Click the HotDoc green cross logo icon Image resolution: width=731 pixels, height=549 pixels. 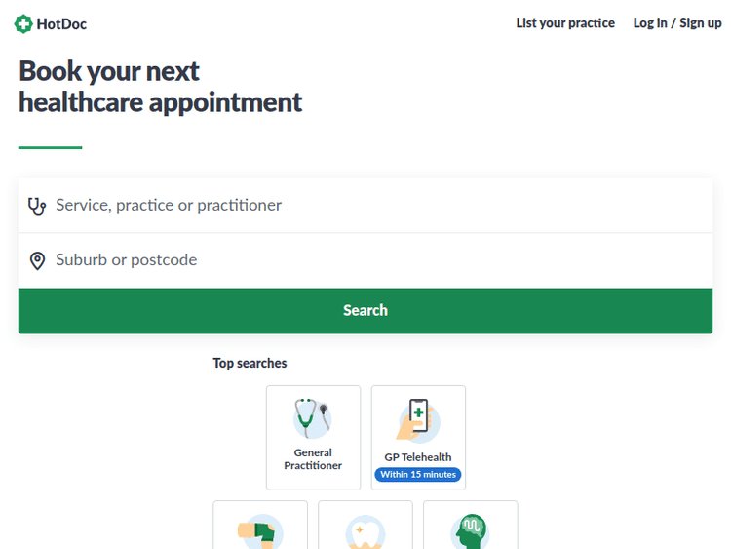(x=23, y=23)
